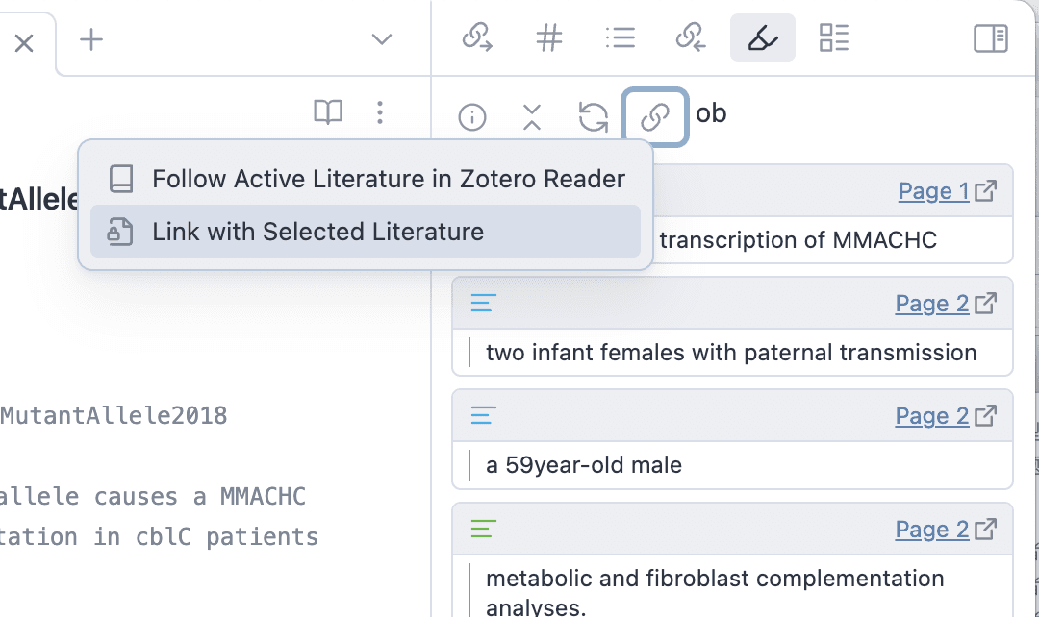Click 'MutantAllele2018' text in the note
The width and height of the screenshot is (1039, 617).
click(x=114, y=416)
